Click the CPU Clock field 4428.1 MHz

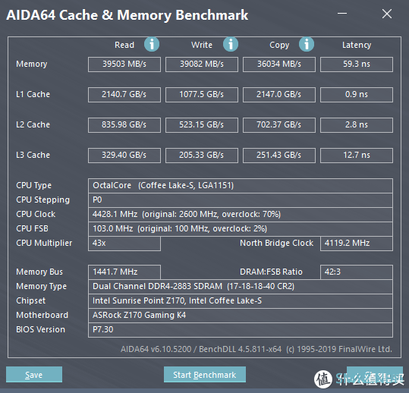pyautogui.click(x=241, y=215)
